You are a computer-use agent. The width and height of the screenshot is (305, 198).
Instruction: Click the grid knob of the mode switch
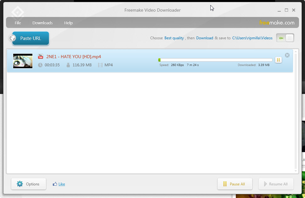(x=290, y=38)
